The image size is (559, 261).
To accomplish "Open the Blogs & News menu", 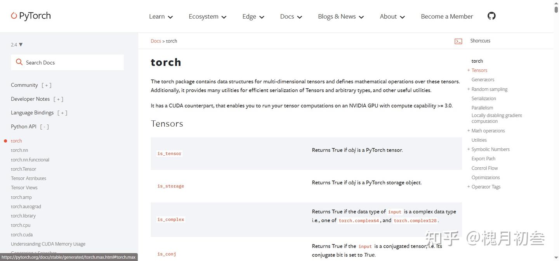I will 340,16.
